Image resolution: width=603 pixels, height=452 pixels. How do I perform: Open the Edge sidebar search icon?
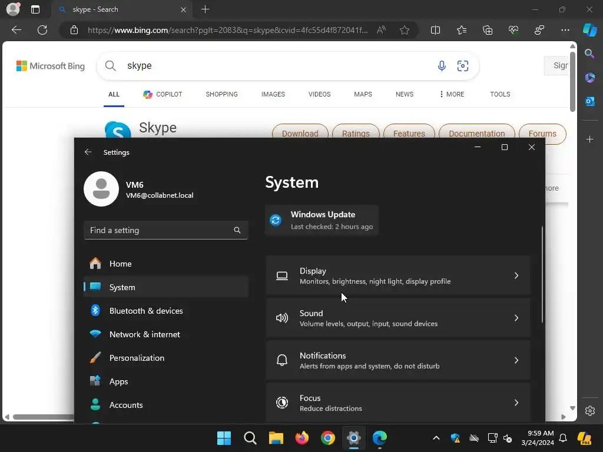[x=589, y=54]
